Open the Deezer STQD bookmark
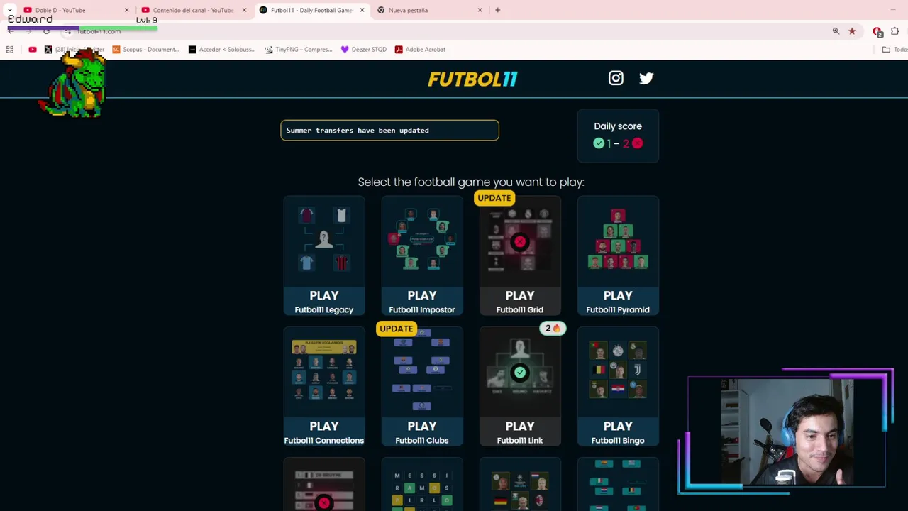Viewport: 908px width, 511px height. coord(364,50)
